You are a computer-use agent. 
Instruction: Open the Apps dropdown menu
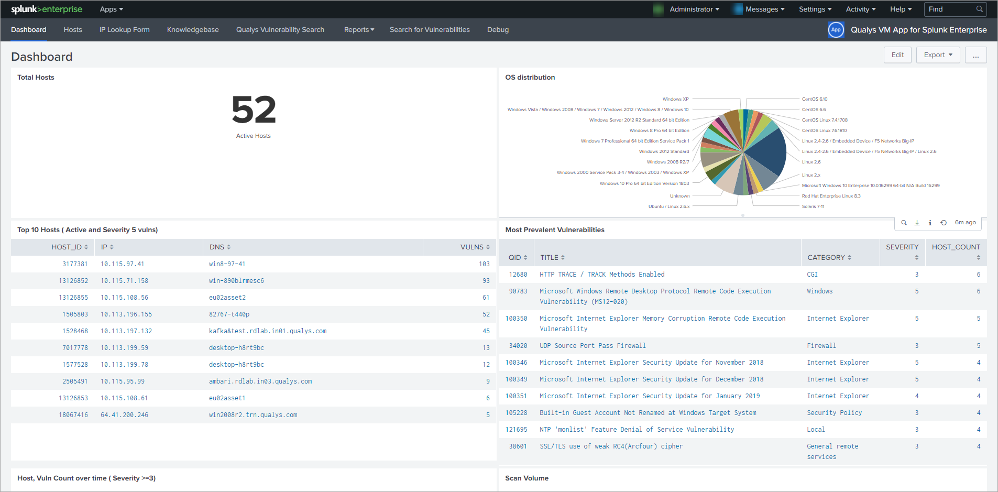coord(111,9)
